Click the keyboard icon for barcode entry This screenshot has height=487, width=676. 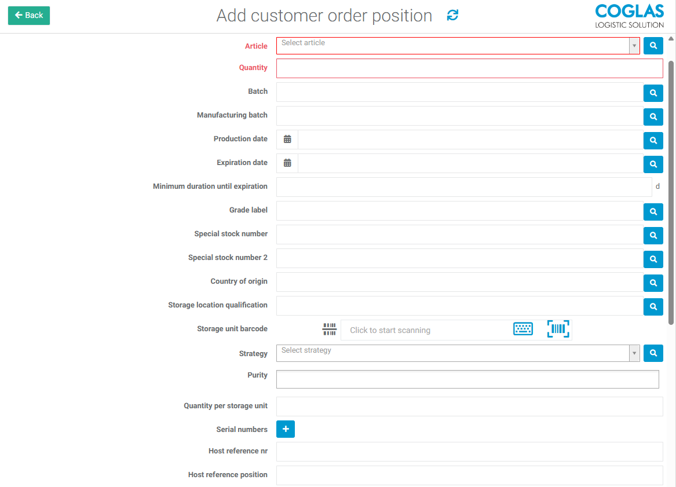[522, 329]
